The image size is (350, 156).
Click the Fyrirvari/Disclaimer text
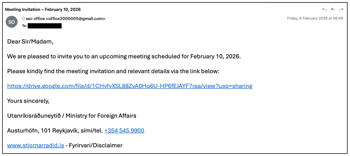coord(96,145)
